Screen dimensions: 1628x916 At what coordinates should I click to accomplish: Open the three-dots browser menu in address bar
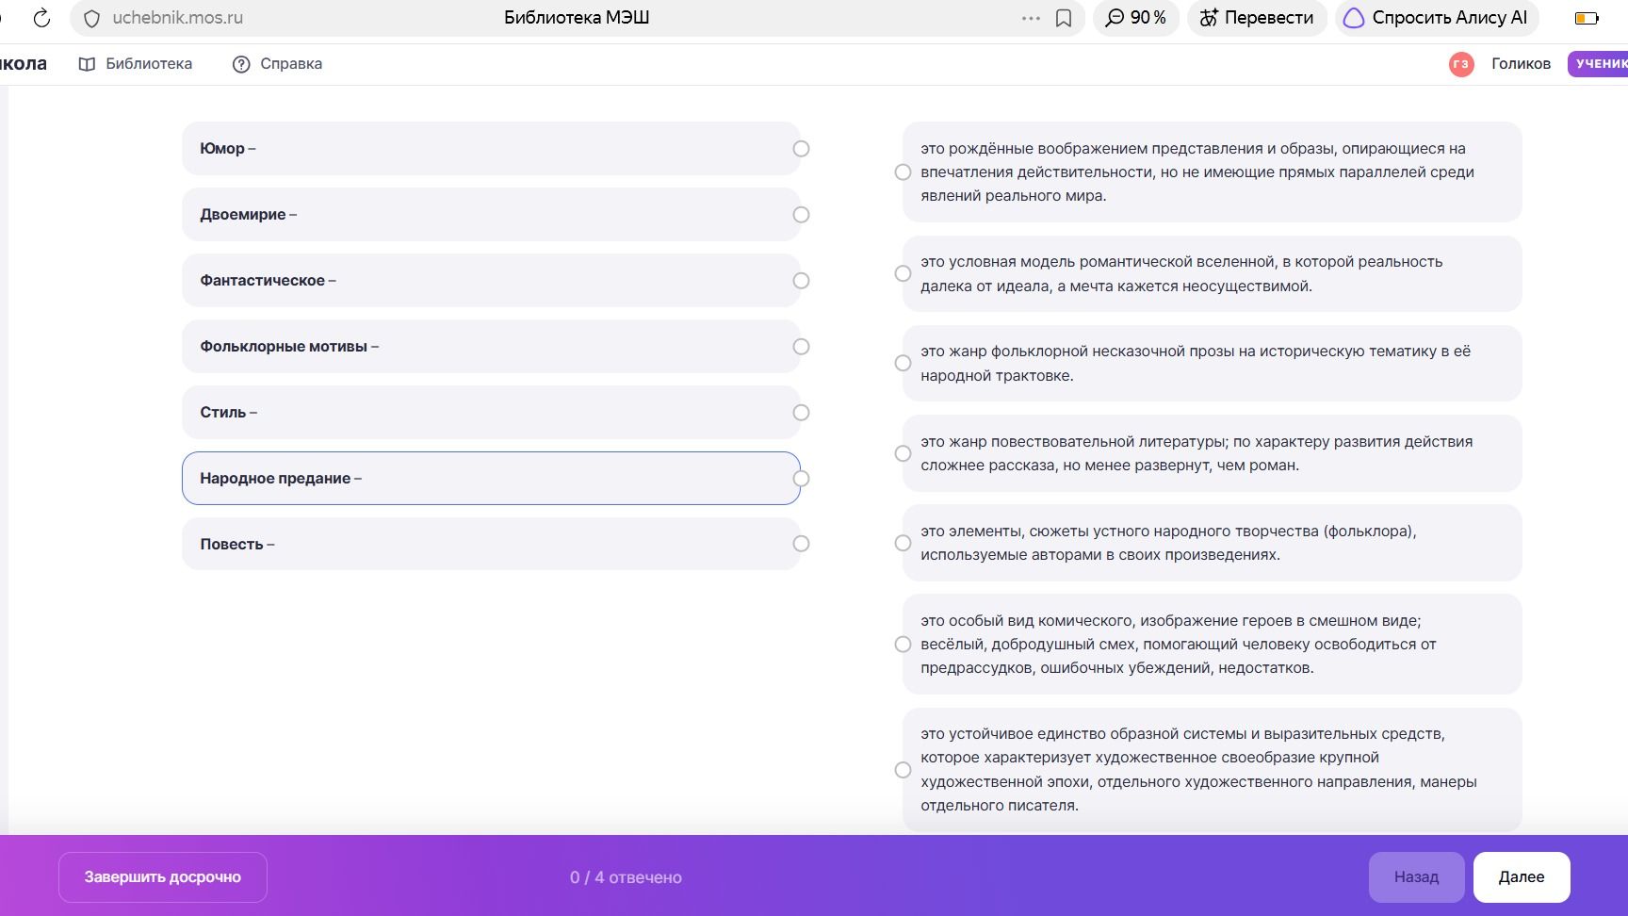pos(1031,18)
